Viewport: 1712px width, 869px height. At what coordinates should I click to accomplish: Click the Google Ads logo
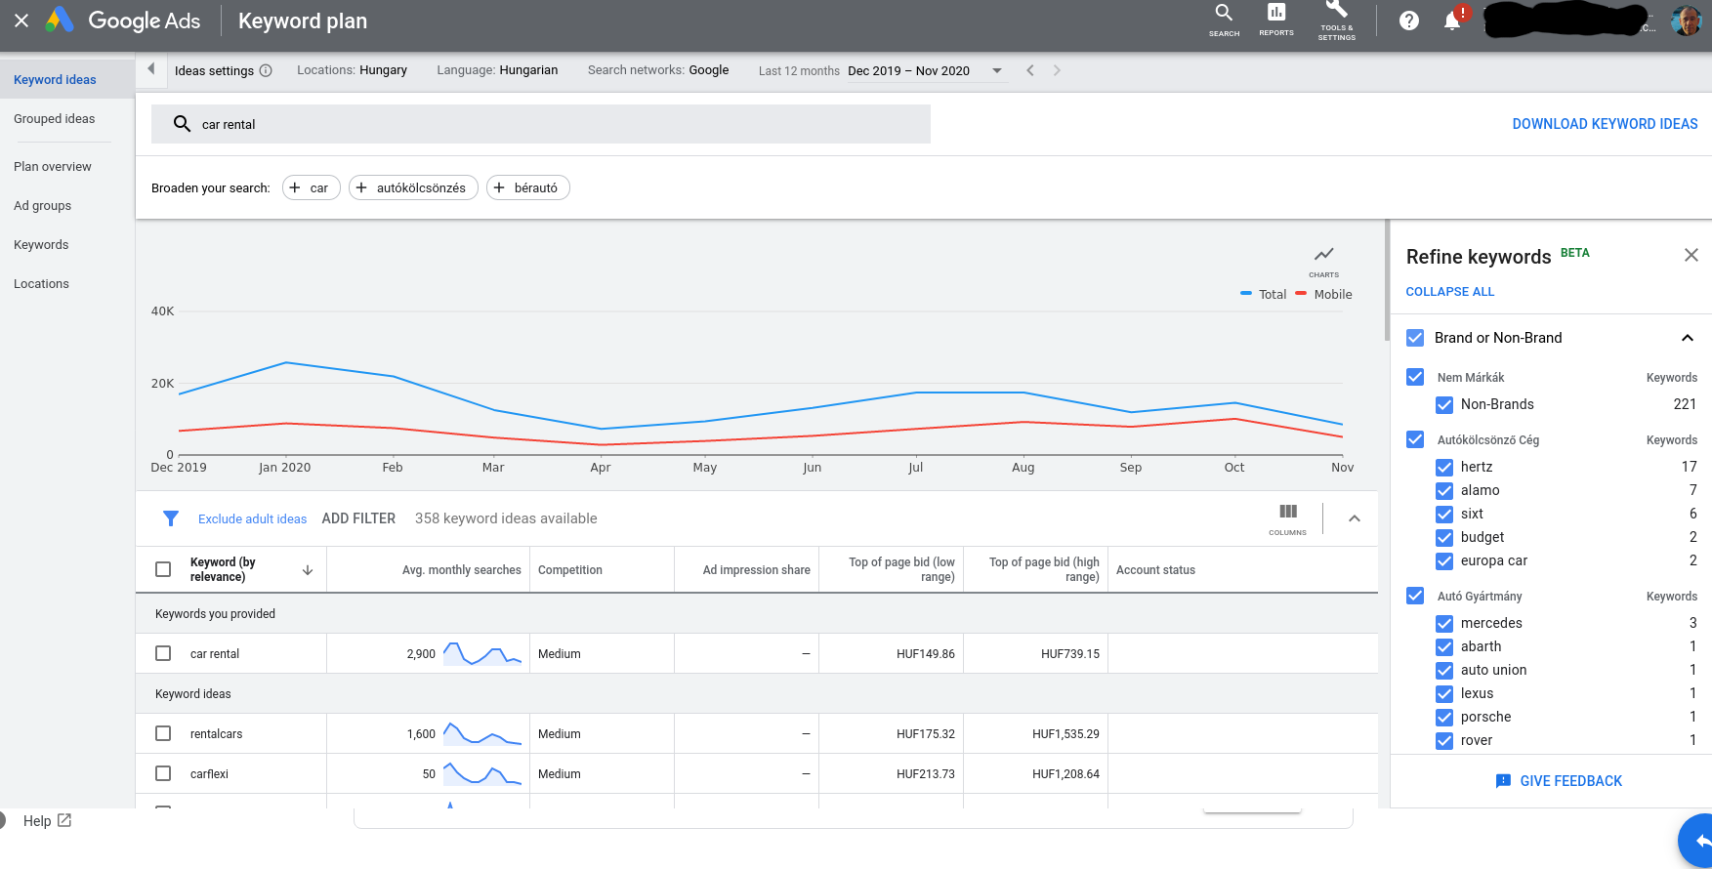pyautogui.click(x=123, y=21)
